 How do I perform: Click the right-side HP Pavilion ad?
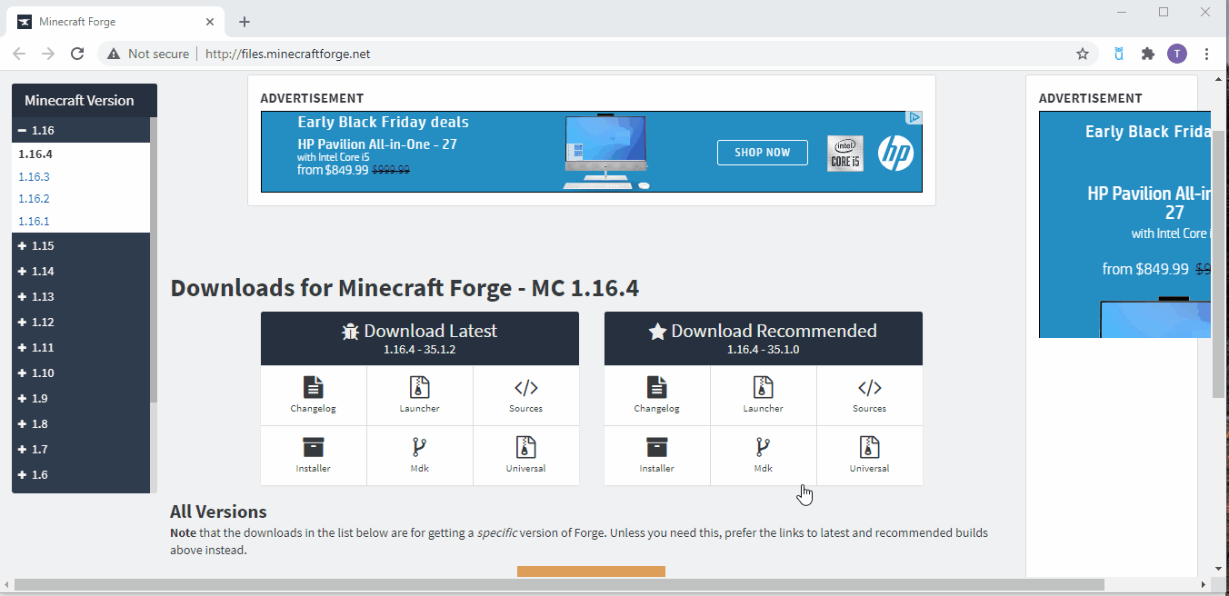click(1124, 224)
